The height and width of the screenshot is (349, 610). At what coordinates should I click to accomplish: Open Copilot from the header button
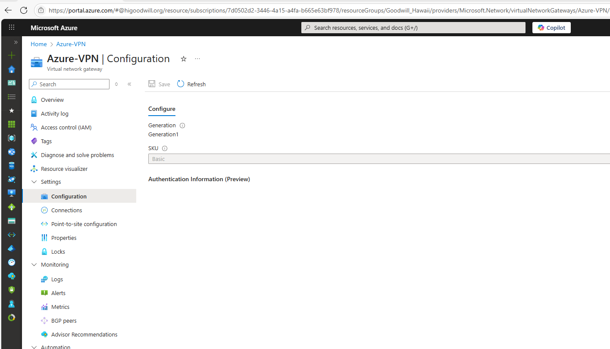coord(551,28)
